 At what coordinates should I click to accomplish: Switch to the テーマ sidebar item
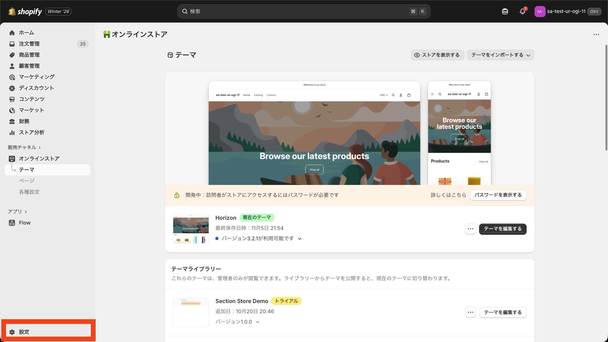click(x=27, y=170)
